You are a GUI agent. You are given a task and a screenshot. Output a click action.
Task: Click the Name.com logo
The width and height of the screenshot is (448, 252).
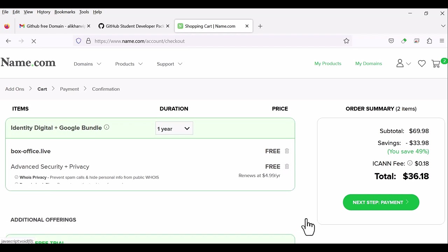pyautogui.click(x=28, y=63)
